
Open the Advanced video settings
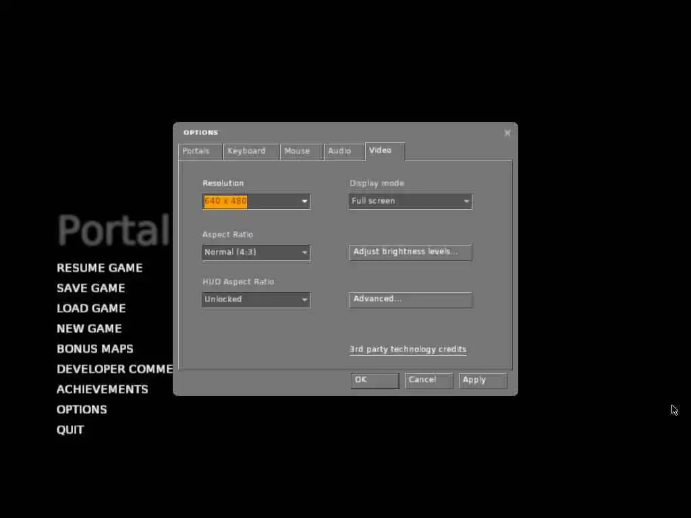(x=411, y=299)
